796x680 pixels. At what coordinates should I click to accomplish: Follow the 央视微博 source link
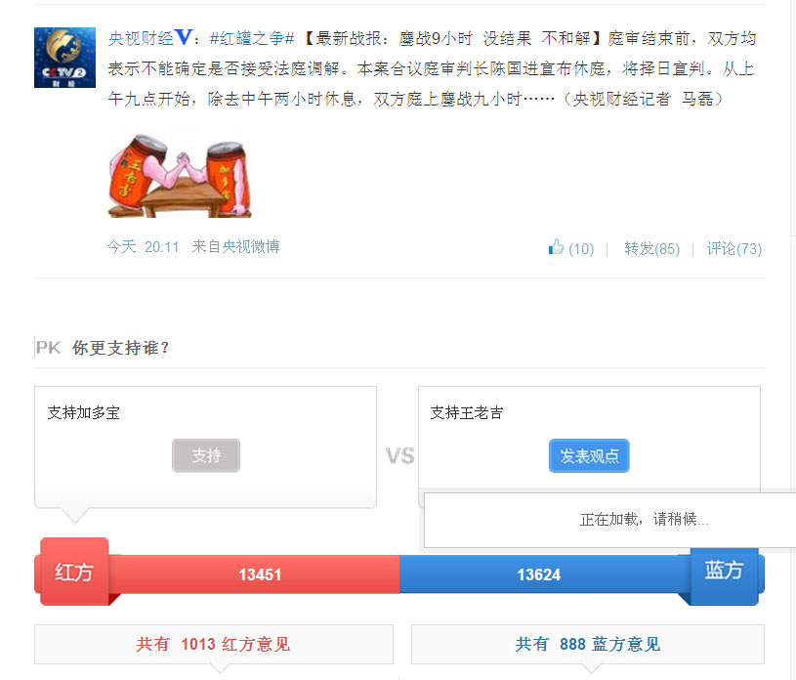tap(251, 247)
